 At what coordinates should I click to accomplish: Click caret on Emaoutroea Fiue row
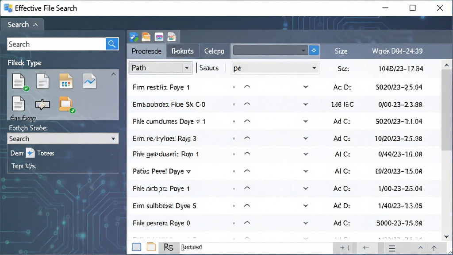[247, 104]
